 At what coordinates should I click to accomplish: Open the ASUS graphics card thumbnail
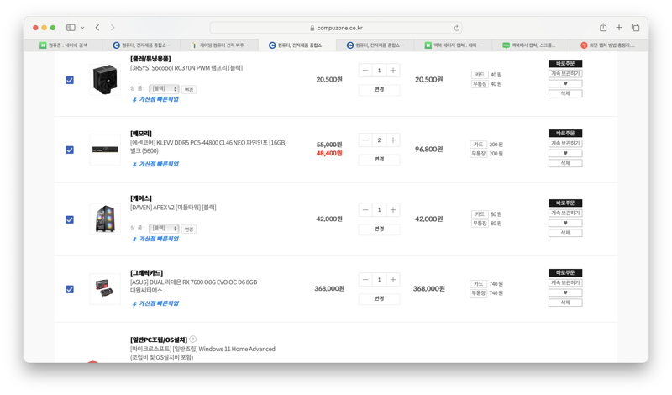coord(105,288)
